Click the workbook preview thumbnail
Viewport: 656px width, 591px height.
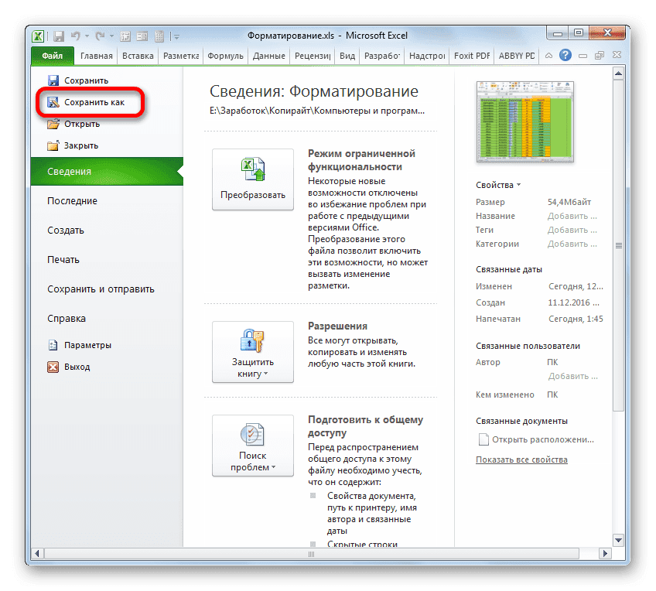pos(525,122)
